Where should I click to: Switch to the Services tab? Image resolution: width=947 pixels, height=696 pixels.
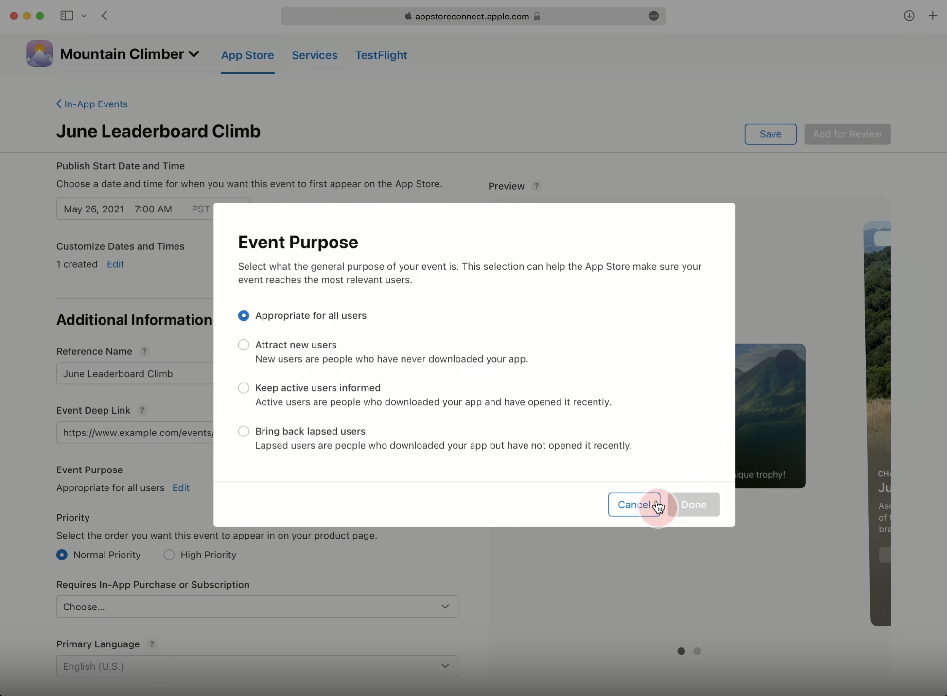click(314, 55)
